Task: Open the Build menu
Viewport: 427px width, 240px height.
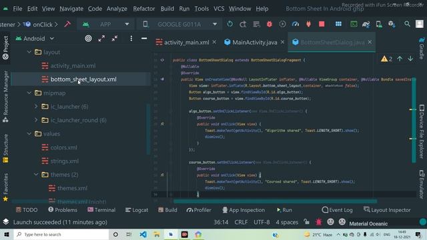Action: pyautogui.click(x=167, y=9)
